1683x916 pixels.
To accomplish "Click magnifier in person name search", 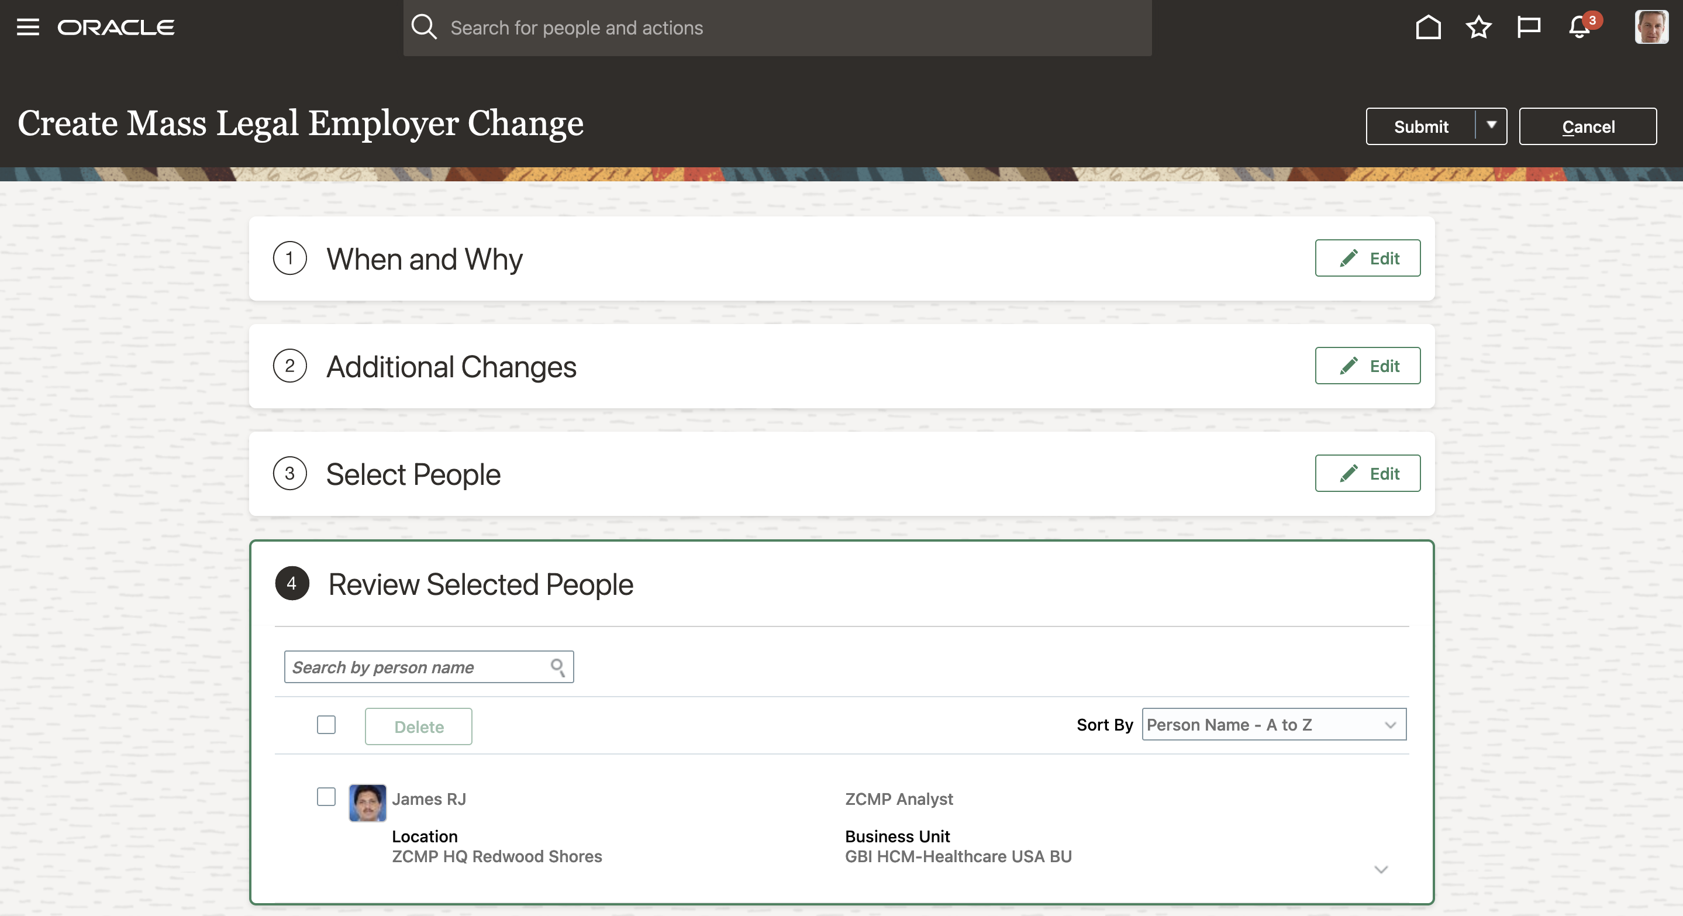I will 557,667.
